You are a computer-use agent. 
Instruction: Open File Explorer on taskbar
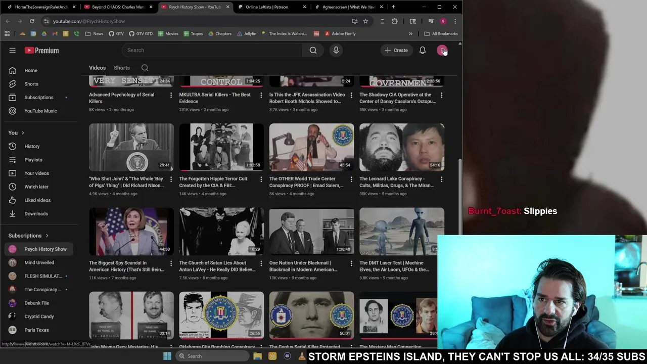pos(257,356)
